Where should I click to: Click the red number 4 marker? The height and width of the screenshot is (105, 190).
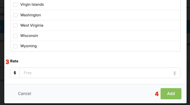157,94
